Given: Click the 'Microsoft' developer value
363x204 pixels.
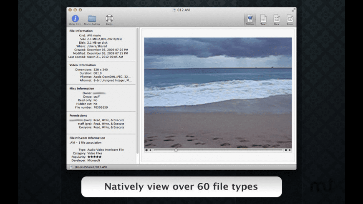Looking at the screenshot, I should tap(94, 160).
